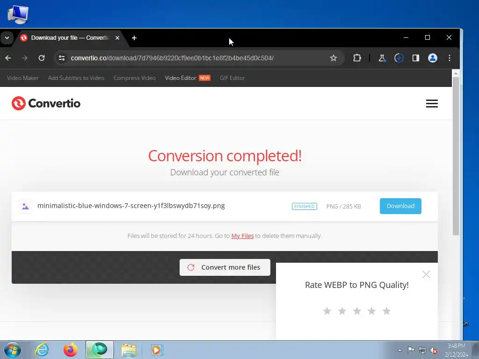Open the tab search dropdown arrow
Viewport: 479px width, 359px height.
coord(7,38)
